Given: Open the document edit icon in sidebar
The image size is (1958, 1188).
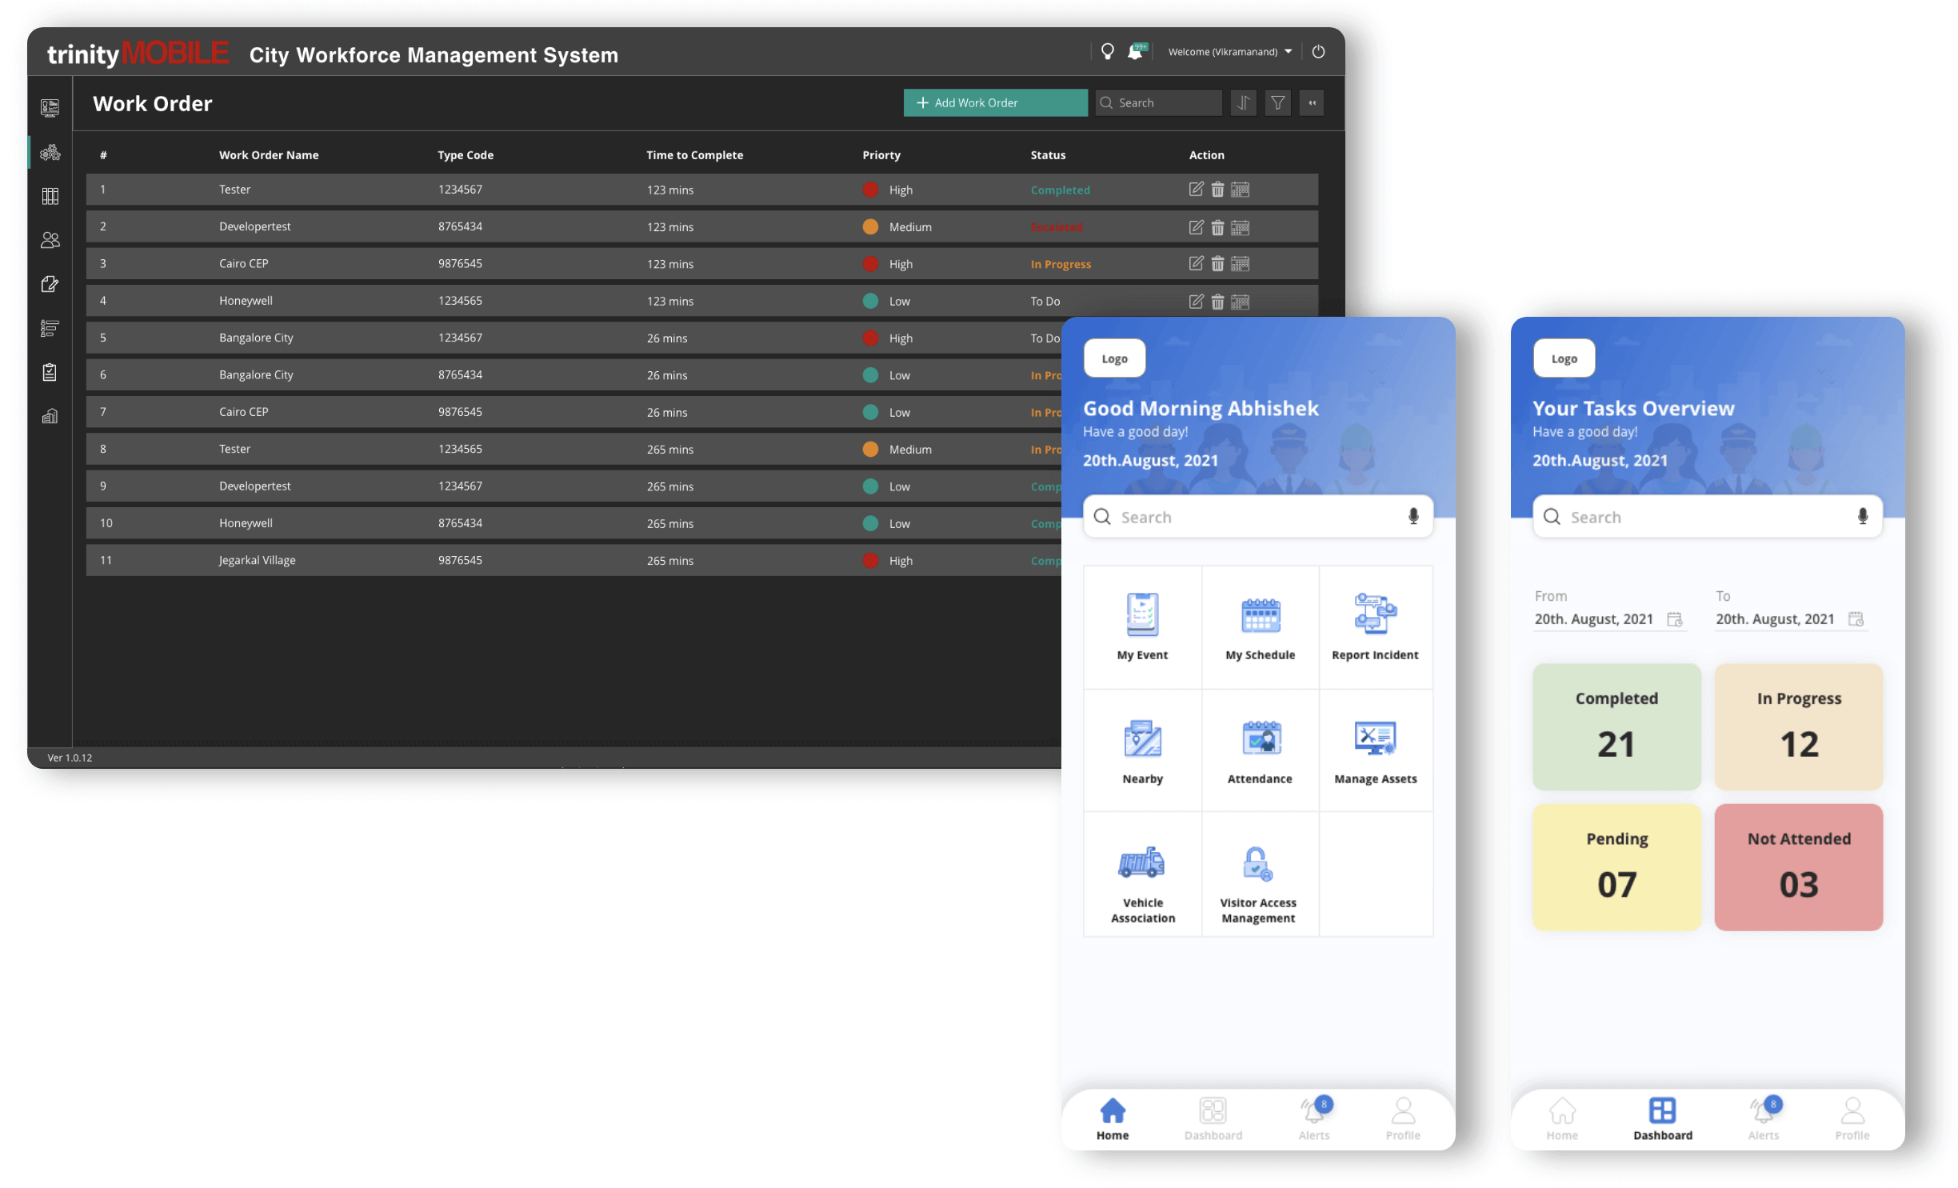Looking at the screenshot, I should click(50, 284).
